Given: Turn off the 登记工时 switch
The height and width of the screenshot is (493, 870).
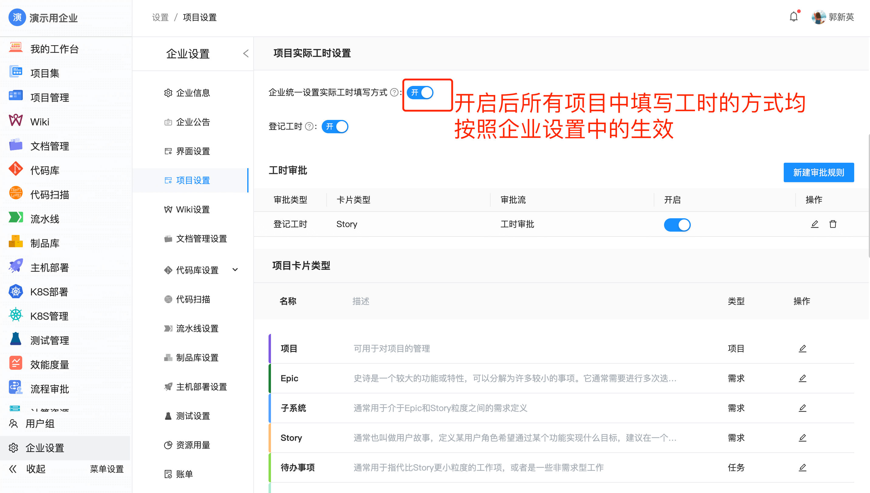Looking at the screenshot, I should [335, 127].
